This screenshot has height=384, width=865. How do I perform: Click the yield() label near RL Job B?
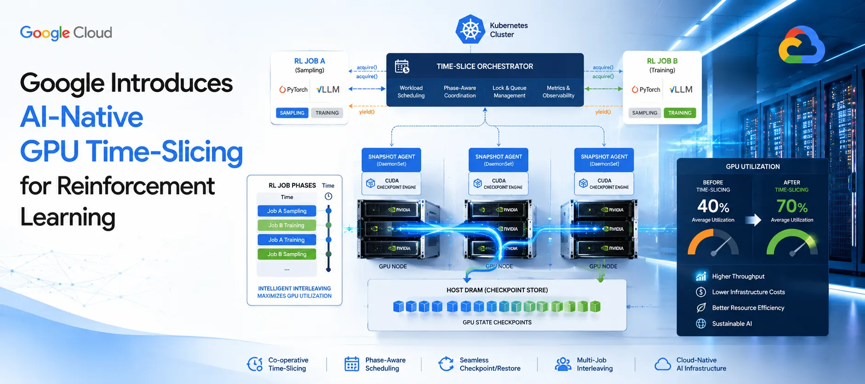[x=603, y=112]
